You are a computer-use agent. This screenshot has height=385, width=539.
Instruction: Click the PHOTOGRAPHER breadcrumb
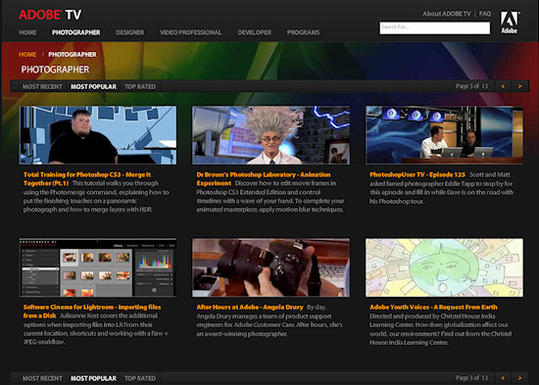[73, 54]
